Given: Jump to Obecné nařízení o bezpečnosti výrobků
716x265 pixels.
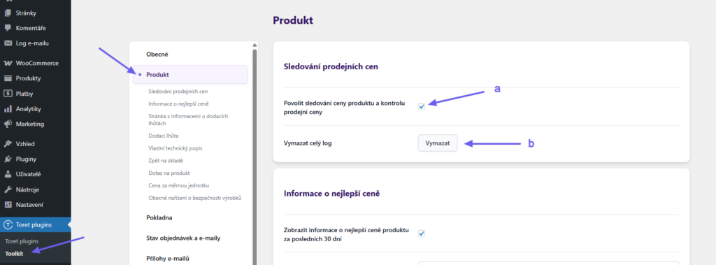Looking at the screenshot, I should pos(194,198).
